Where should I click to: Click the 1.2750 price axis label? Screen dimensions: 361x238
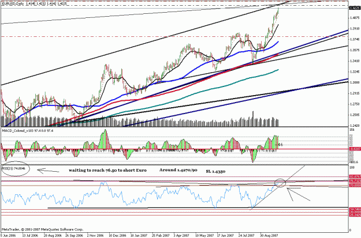click(355, 104)
